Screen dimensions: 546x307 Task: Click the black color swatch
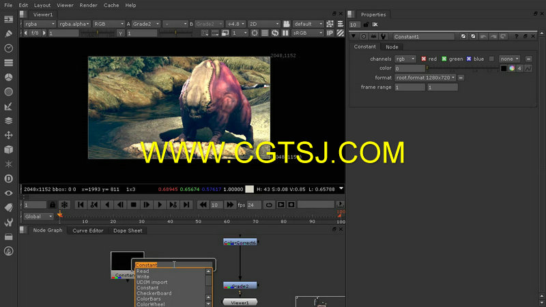click(x=504, y=68)
